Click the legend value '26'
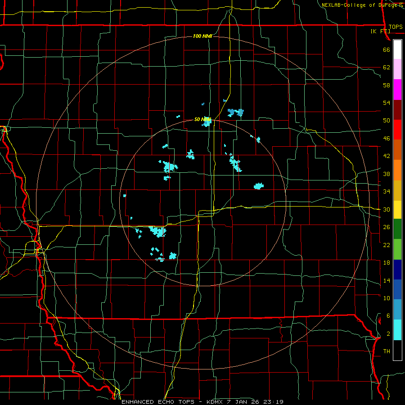Viewport: 405px width, 405px height. (x=387, y=227)
